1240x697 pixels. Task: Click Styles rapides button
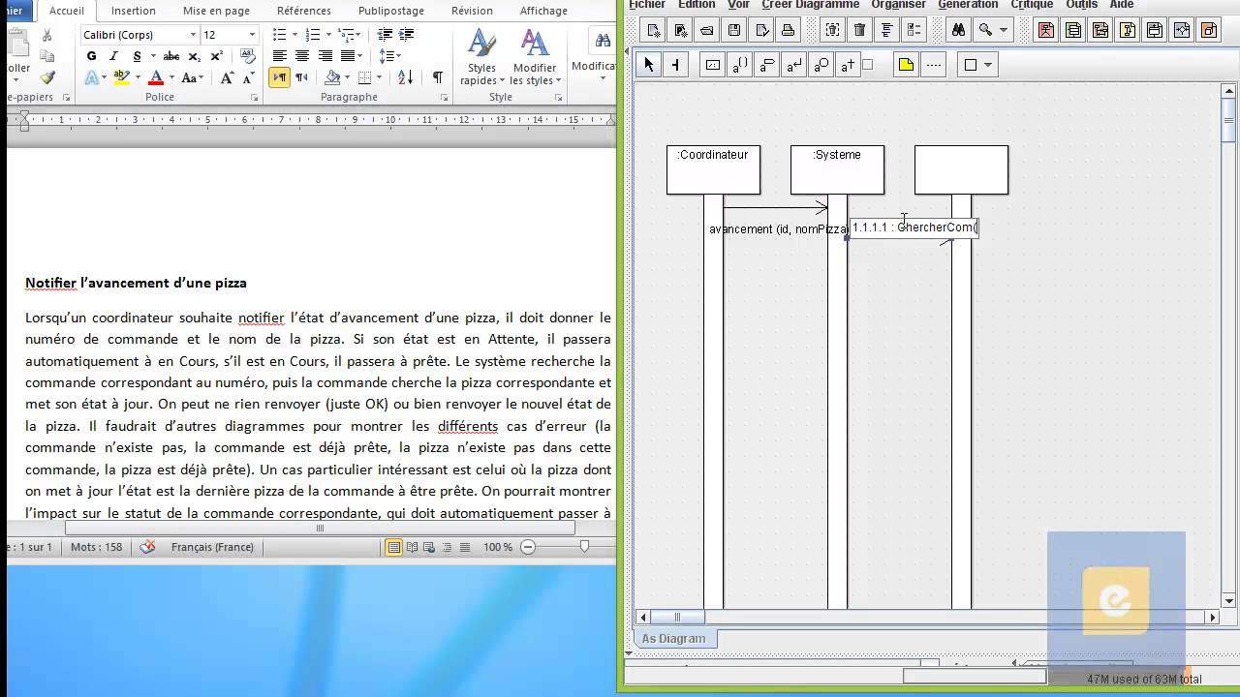(481, 57)
